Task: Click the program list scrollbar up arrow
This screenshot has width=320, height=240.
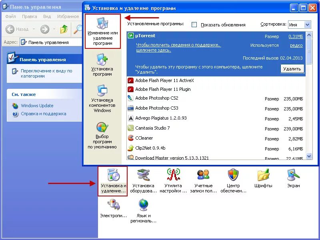Action: click(309, 35)
